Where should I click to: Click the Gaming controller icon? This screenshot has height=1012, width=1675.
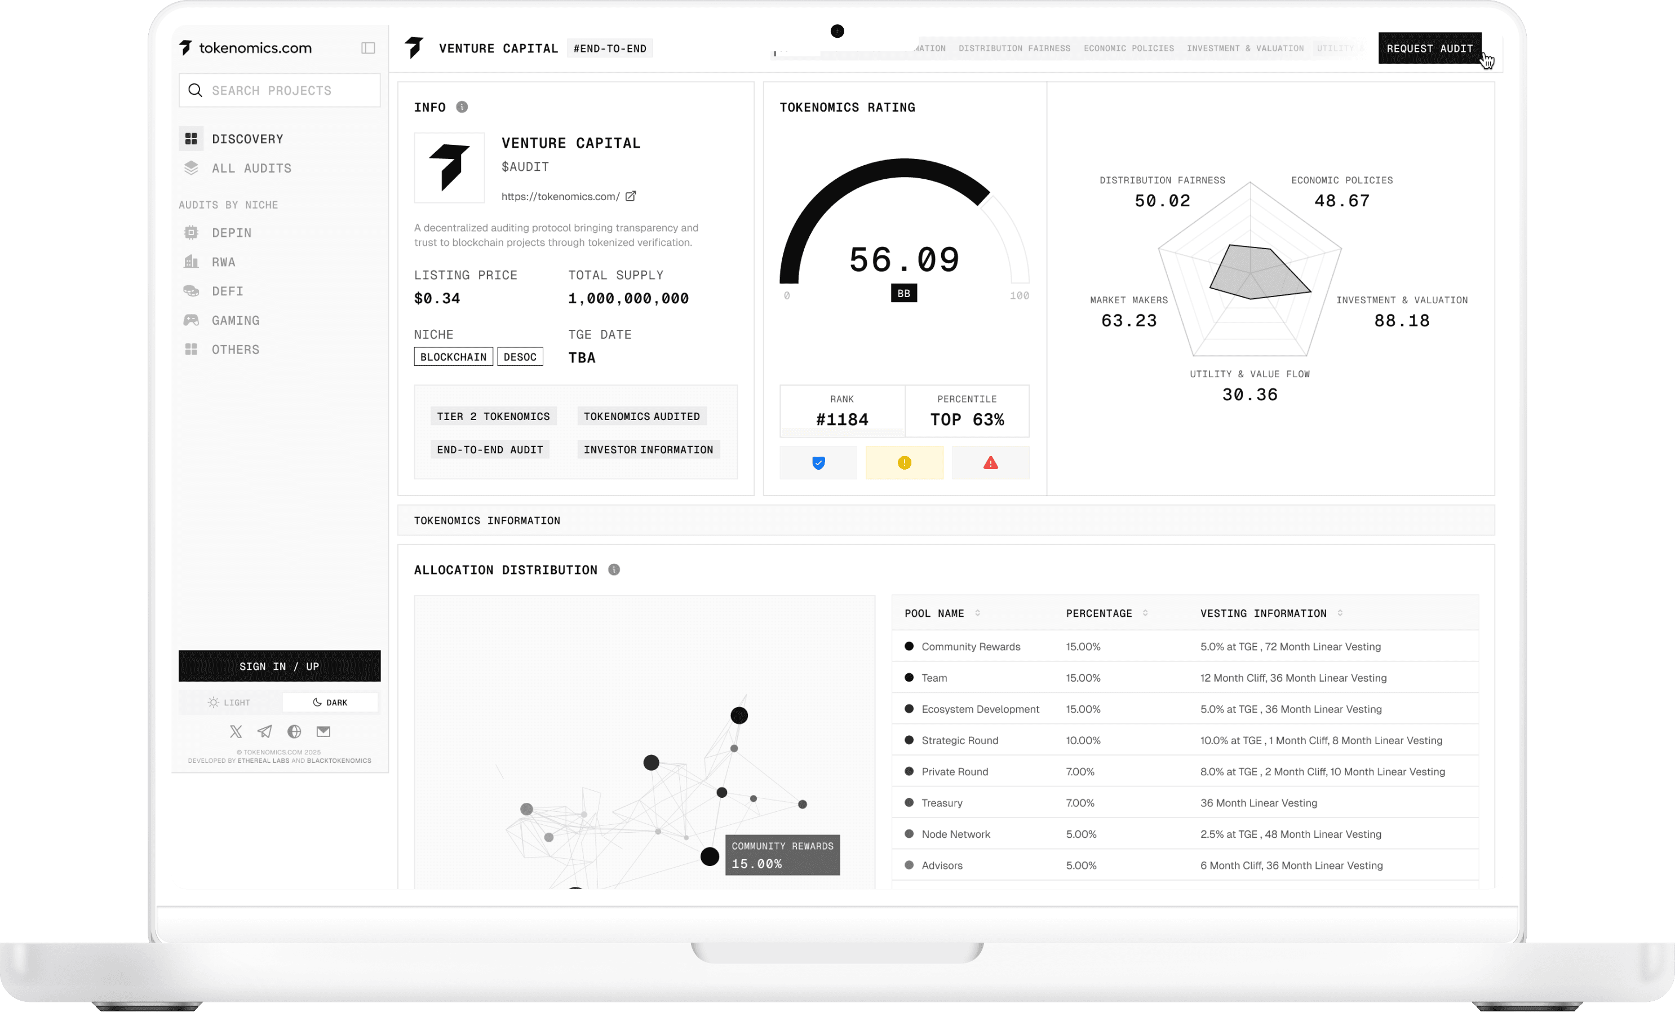click(191, 320)
